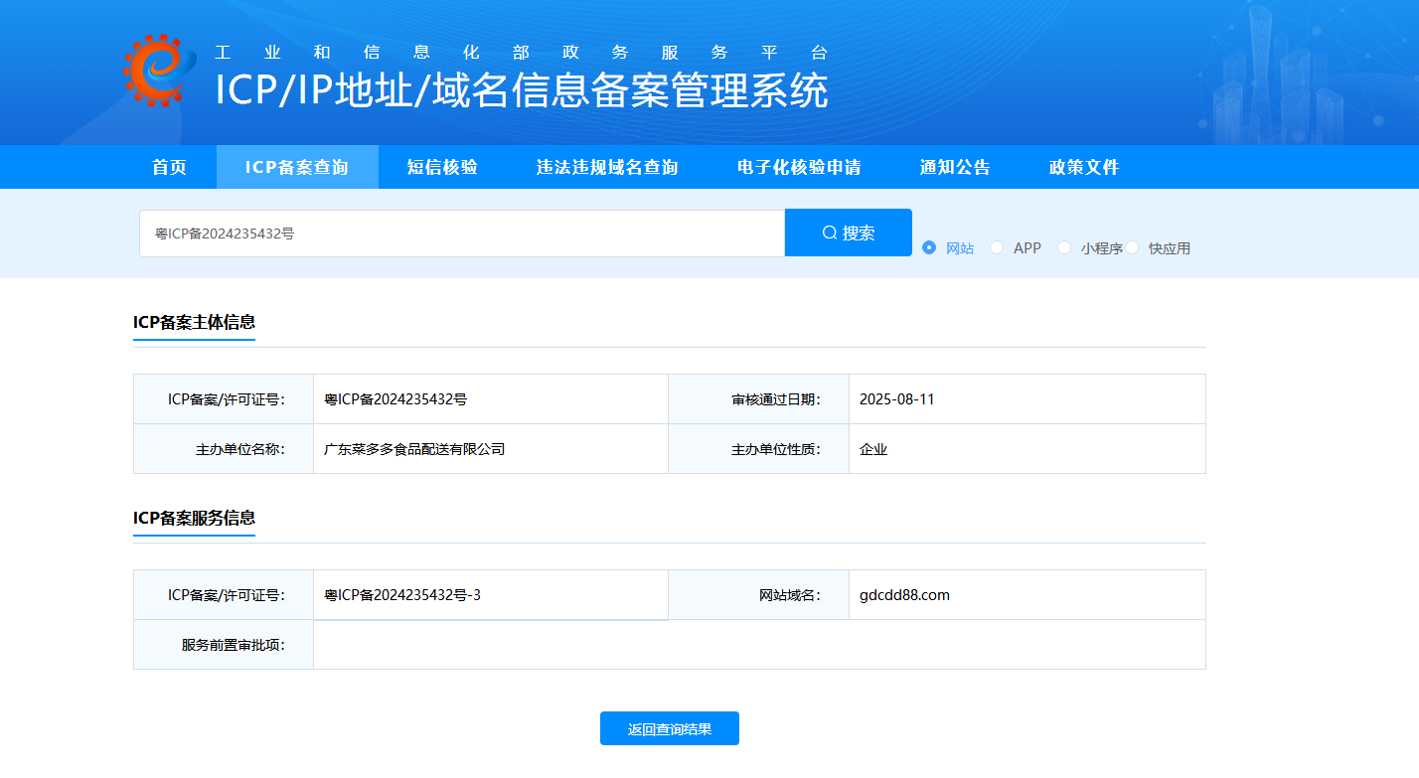Open the 首页 nav tab
Image resolution: width=1419 pixels, height=778 pixels.
point(170,167)
